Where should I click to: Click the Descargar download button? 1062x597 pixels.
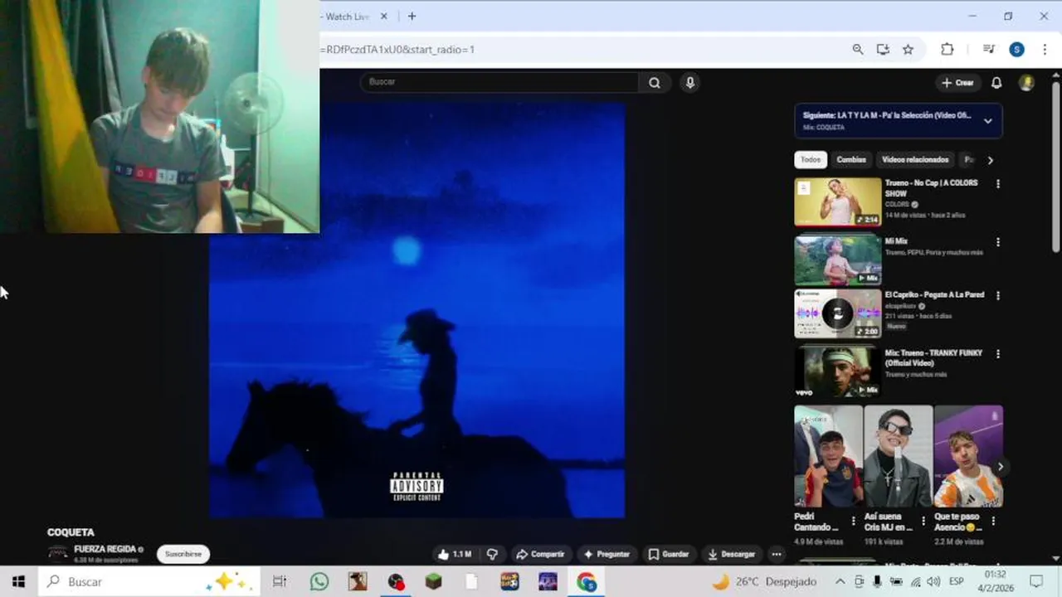731,554
